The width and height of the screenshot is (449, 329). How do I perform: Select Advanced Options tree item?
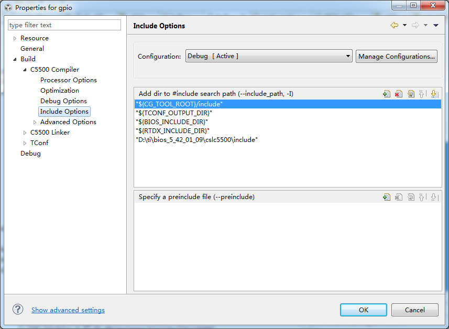coord(68,122)
